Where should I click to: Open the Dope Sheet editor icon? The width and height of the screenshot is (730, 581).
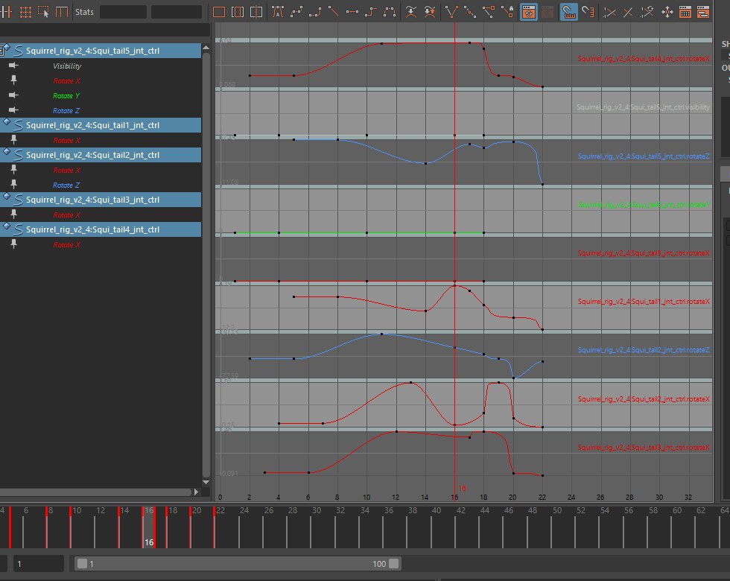(x=685, y=12)
